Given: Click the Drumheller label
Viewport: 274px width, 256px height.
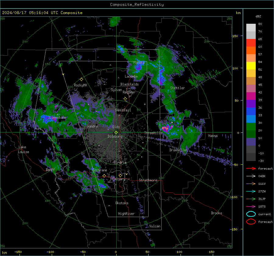Looking at the screenshot, I should [x=178, y=150].
